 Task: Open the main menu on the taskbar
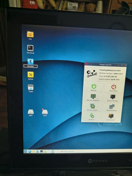tap(25, 151)
